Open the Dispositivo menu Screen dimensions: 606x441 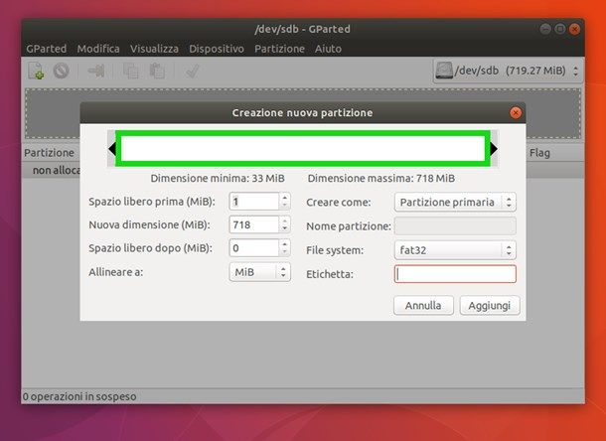tap(217, 49)
